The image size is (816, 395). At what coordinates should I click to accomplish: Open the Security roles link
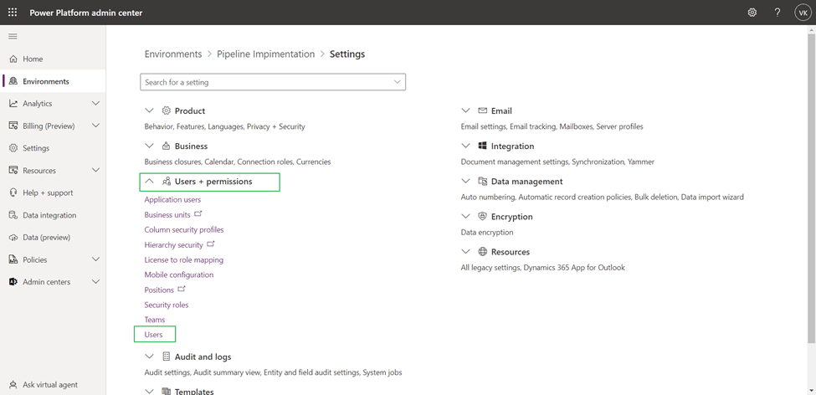point(167,305)
